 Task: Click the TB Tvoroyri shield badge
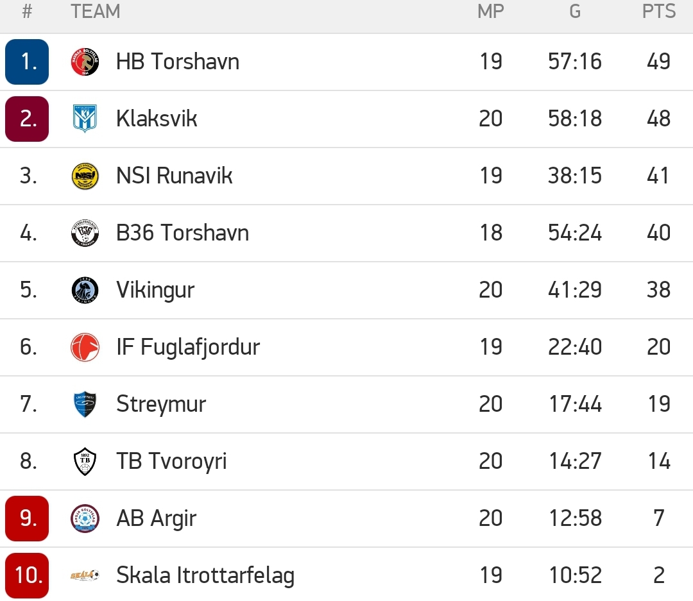coord(84,461)
